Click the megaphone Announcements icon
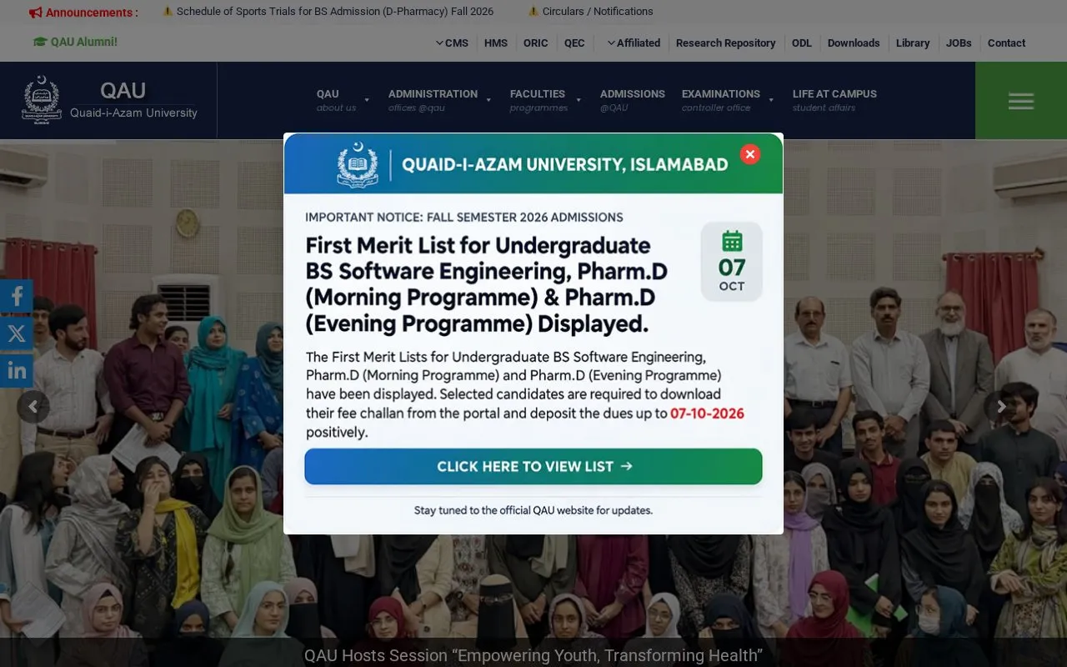The height and width of the screenshot is (667, 1067). [x=35, y=13]
